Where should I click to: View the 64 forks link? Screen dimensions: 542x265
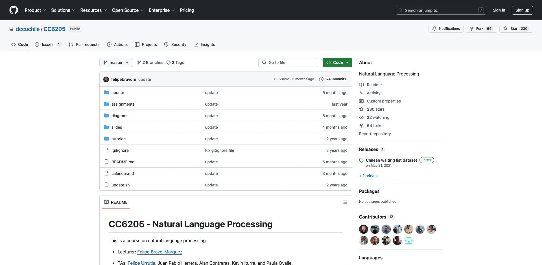(371, 126)
